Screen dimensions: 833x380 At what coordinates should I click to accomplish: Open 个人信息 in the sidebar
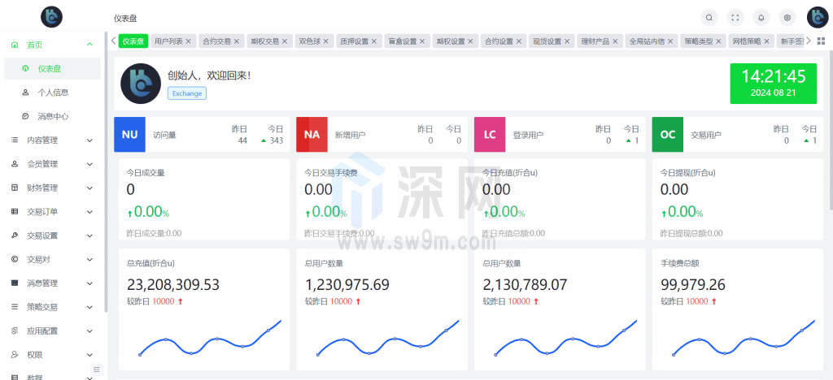(53, 93)
